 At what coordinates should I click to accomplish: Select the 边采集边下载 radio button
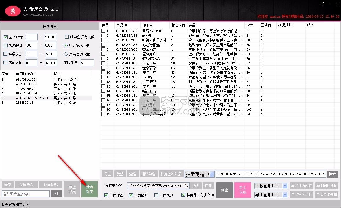(x=66, y=54)
